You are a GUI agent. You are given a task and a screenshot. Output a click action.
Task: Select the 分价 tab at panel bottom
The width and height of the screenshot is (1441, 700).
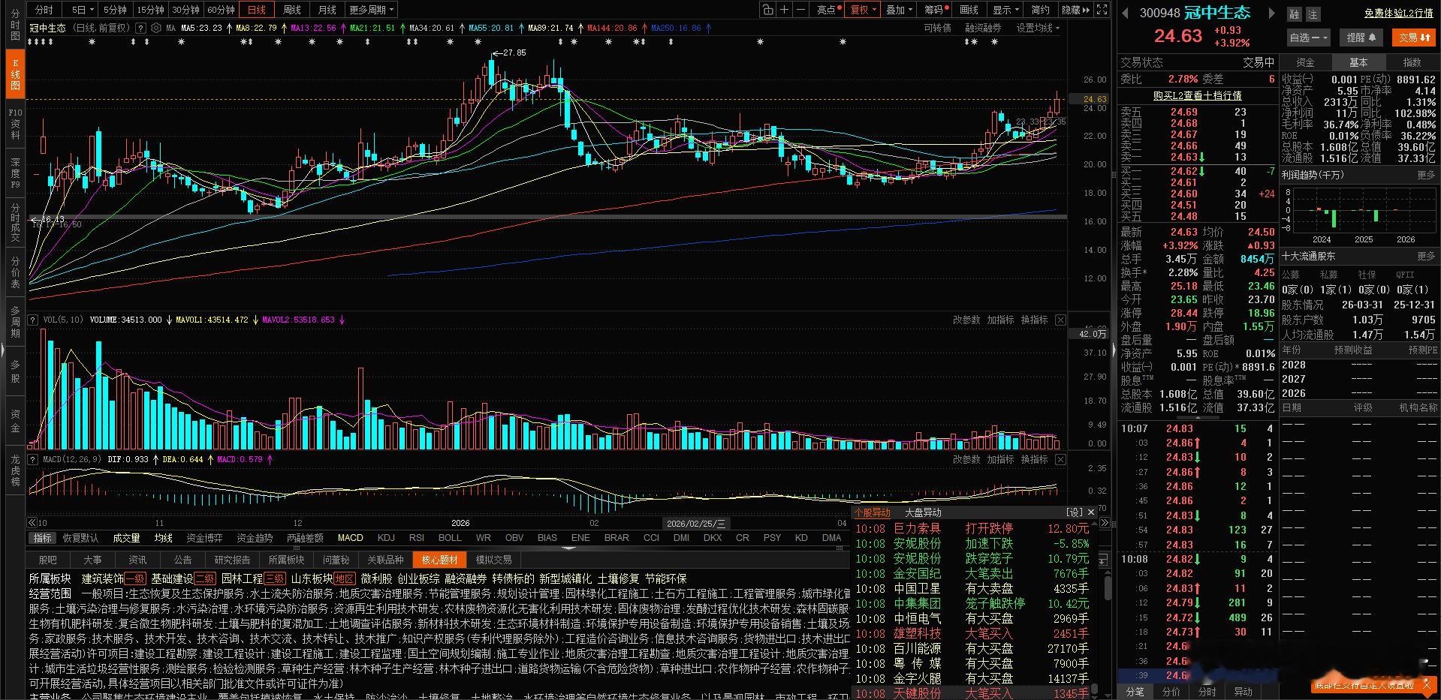click(x=1171, y=691)
